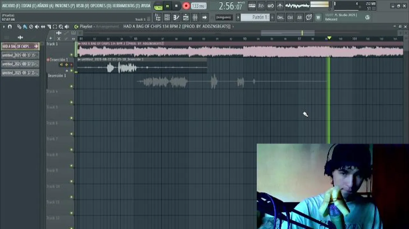
Task: Select the paint brush tool
Action: [x=25, y=27]
